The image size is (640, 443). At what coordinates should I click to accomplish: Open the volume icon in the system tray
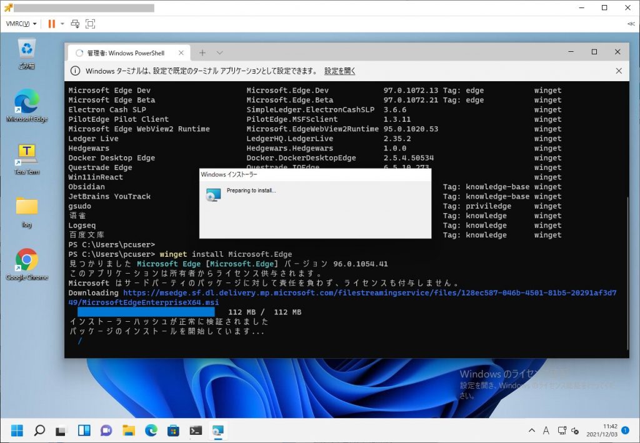point(575,431)
